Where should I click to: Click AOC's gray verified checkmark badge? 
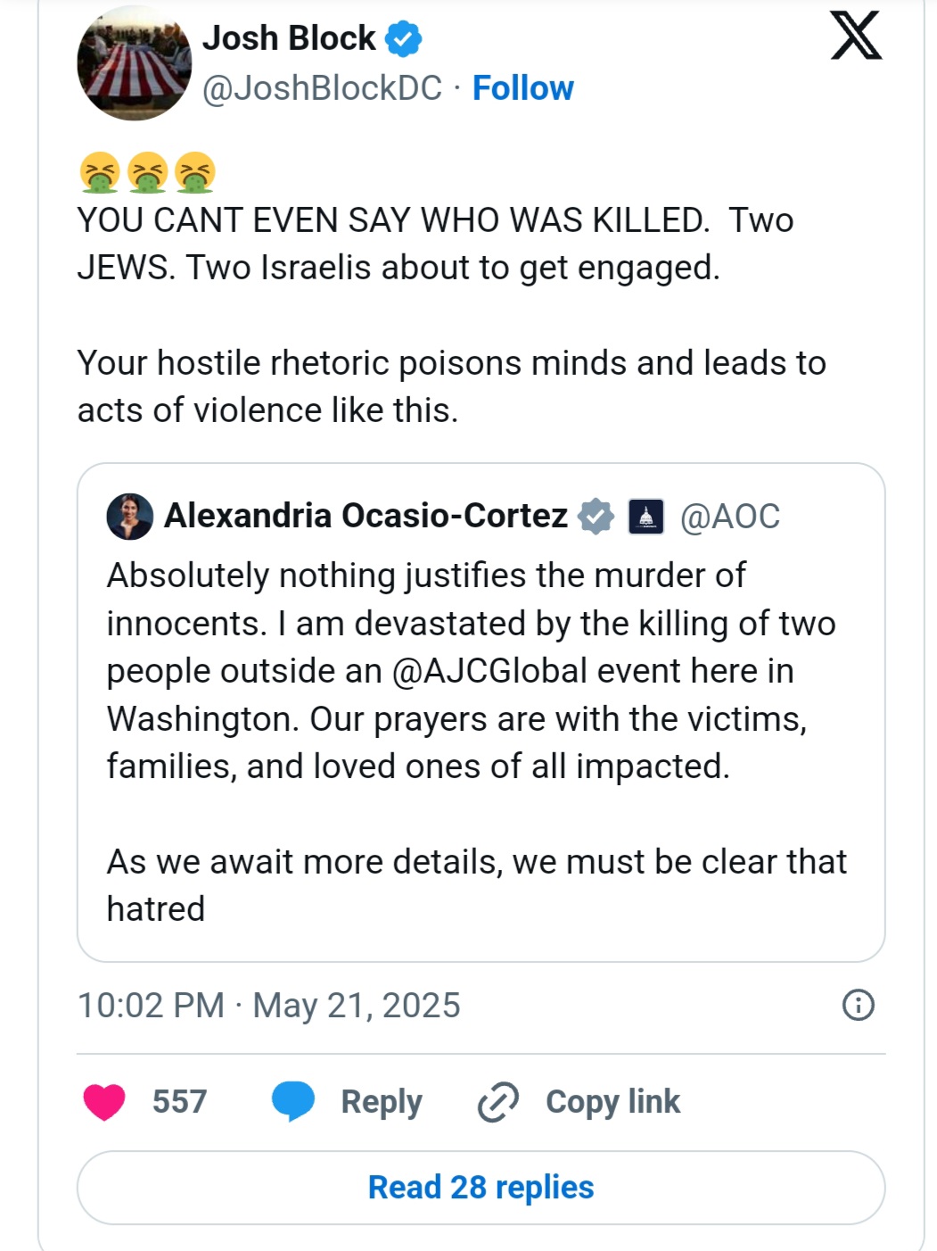click(x=596, y=516)
